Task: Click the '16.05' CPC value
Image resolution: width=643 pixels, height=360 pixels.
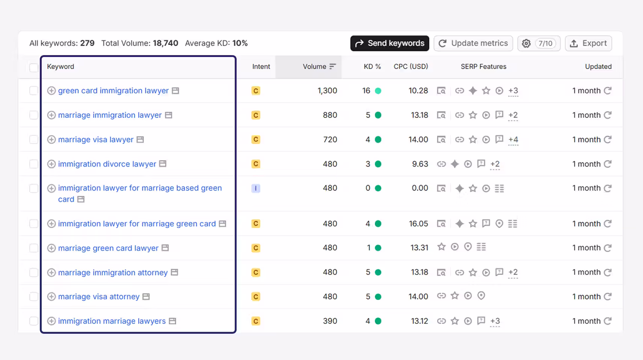Action: [x=418, y=224]
